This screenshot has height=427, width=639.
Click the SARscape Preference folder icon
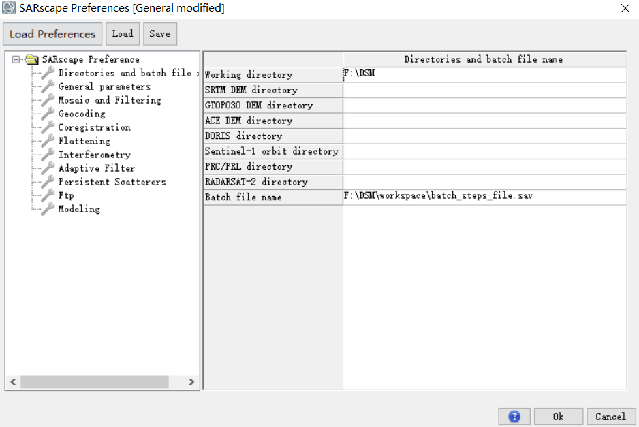coord(31,59)
